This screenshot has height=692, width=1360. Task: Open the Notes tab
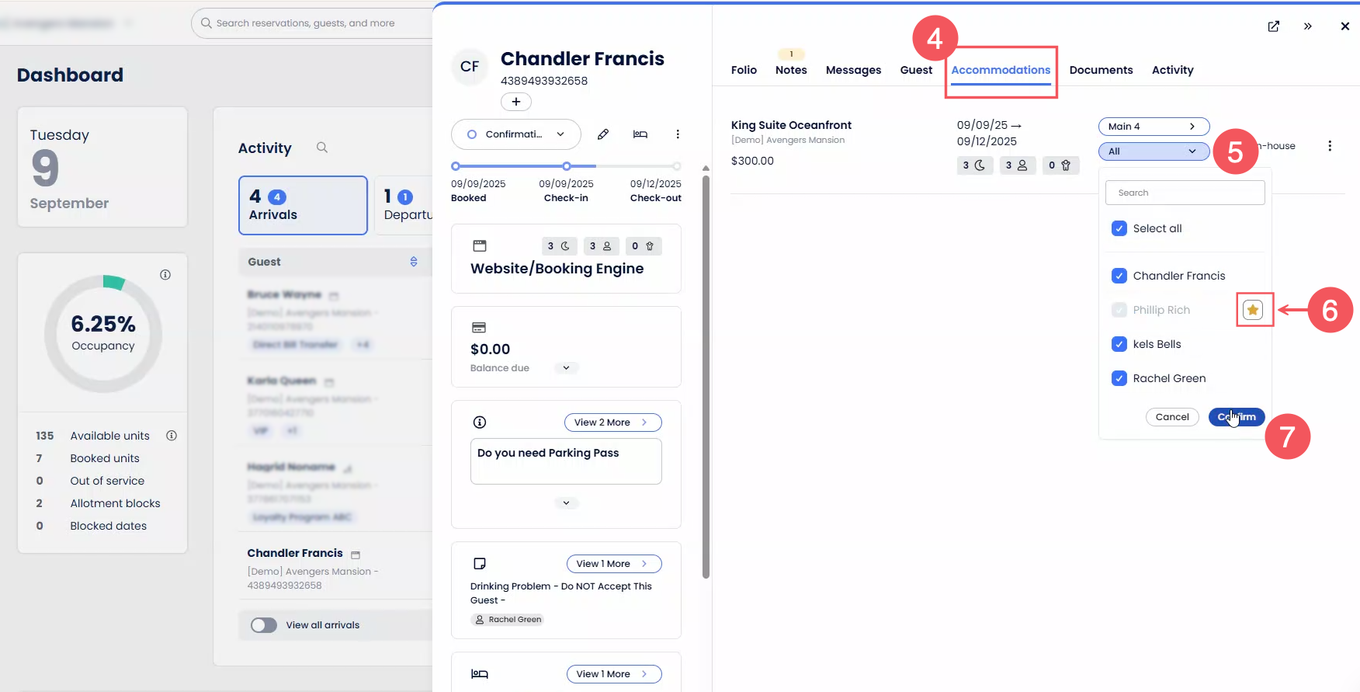(791, 70)
